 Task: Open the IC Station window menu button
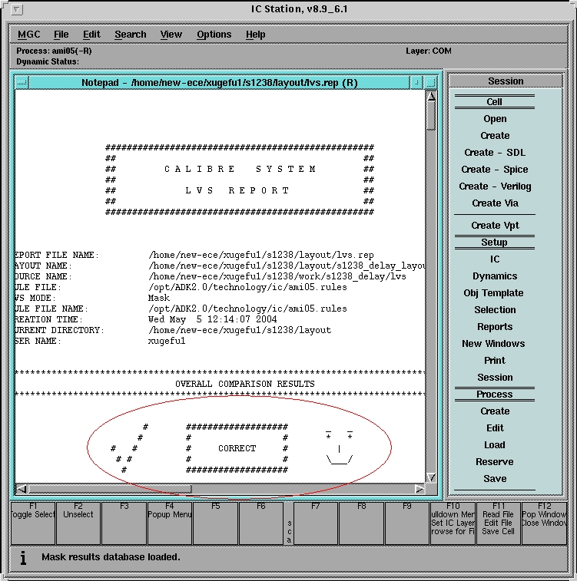pos(18,9)
